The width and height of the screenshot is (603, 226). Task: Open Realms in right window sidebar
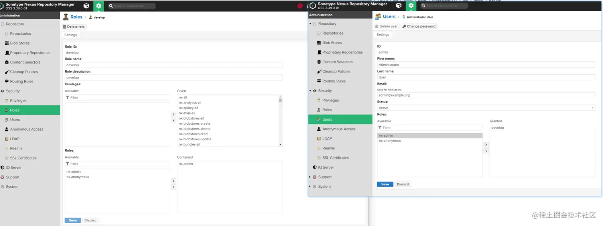tap(329, 148)
